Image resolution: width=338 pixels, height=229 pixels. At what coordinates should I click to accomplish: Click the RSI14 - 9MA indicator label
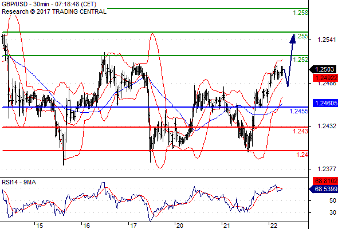click(19, 182)
